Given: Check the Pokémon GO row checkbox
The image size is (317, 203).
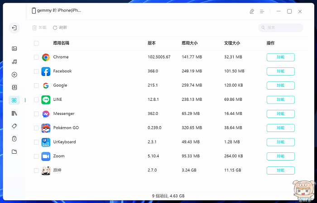Looking at the screenshot, I should coord(36,128).
